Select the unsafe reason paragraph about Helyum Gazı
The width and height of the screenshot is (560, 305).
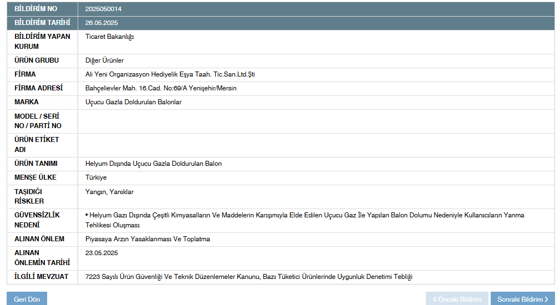click(x=304, y=220)
